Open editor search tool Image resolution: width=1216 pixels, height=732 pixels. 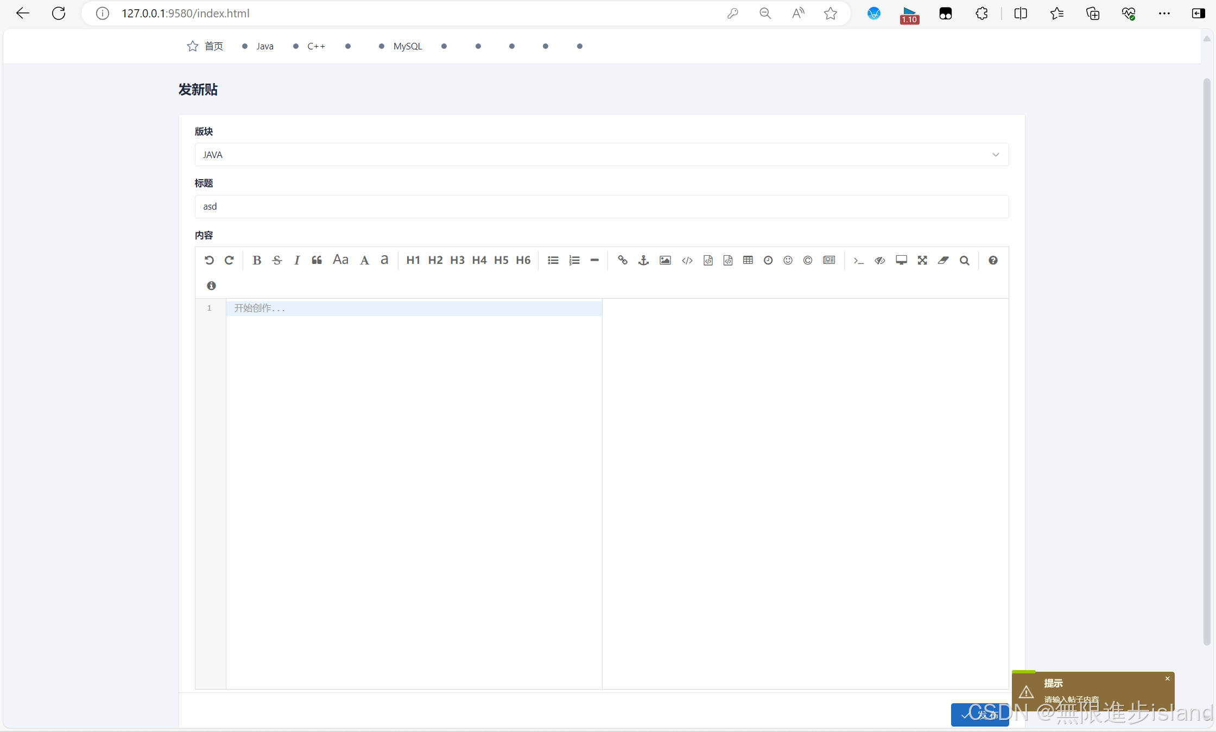coord(964,260)
